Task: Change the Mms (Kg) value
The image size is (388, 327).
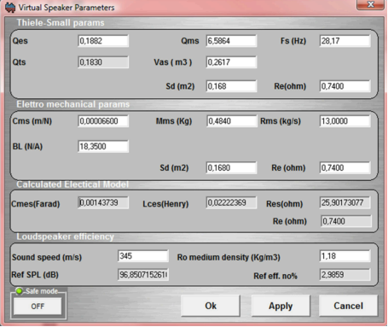Action: click(231, 121)
